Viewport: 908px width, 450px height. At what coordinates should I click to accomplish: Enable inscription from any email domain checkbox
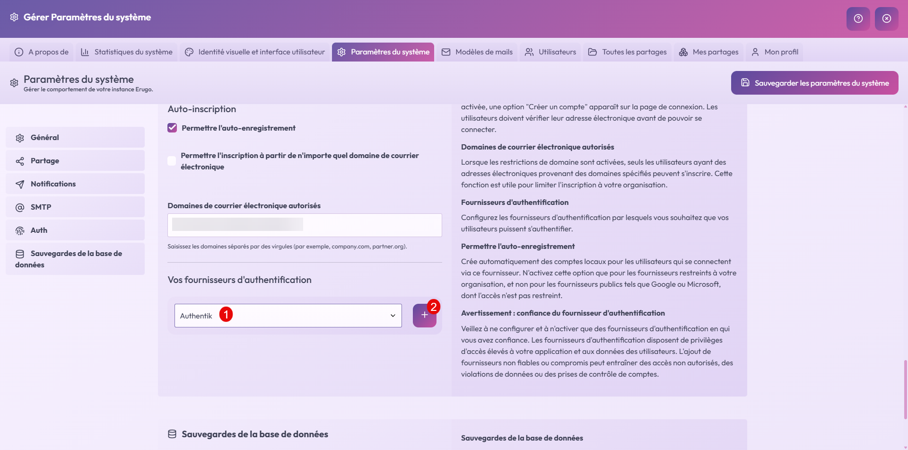coord(172,161)
